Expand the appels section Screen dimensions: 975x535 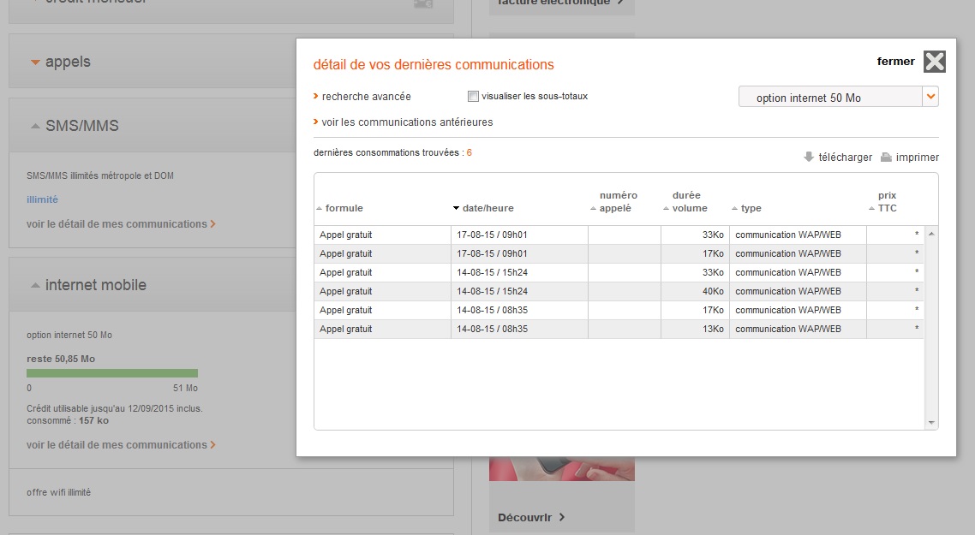pos(35,62)
